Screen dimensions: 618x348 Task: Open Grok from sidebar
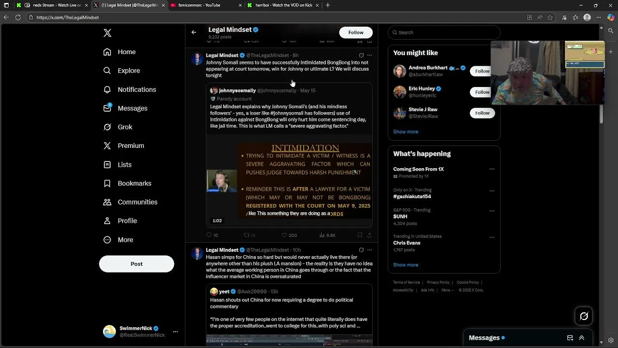pos(118,127)
